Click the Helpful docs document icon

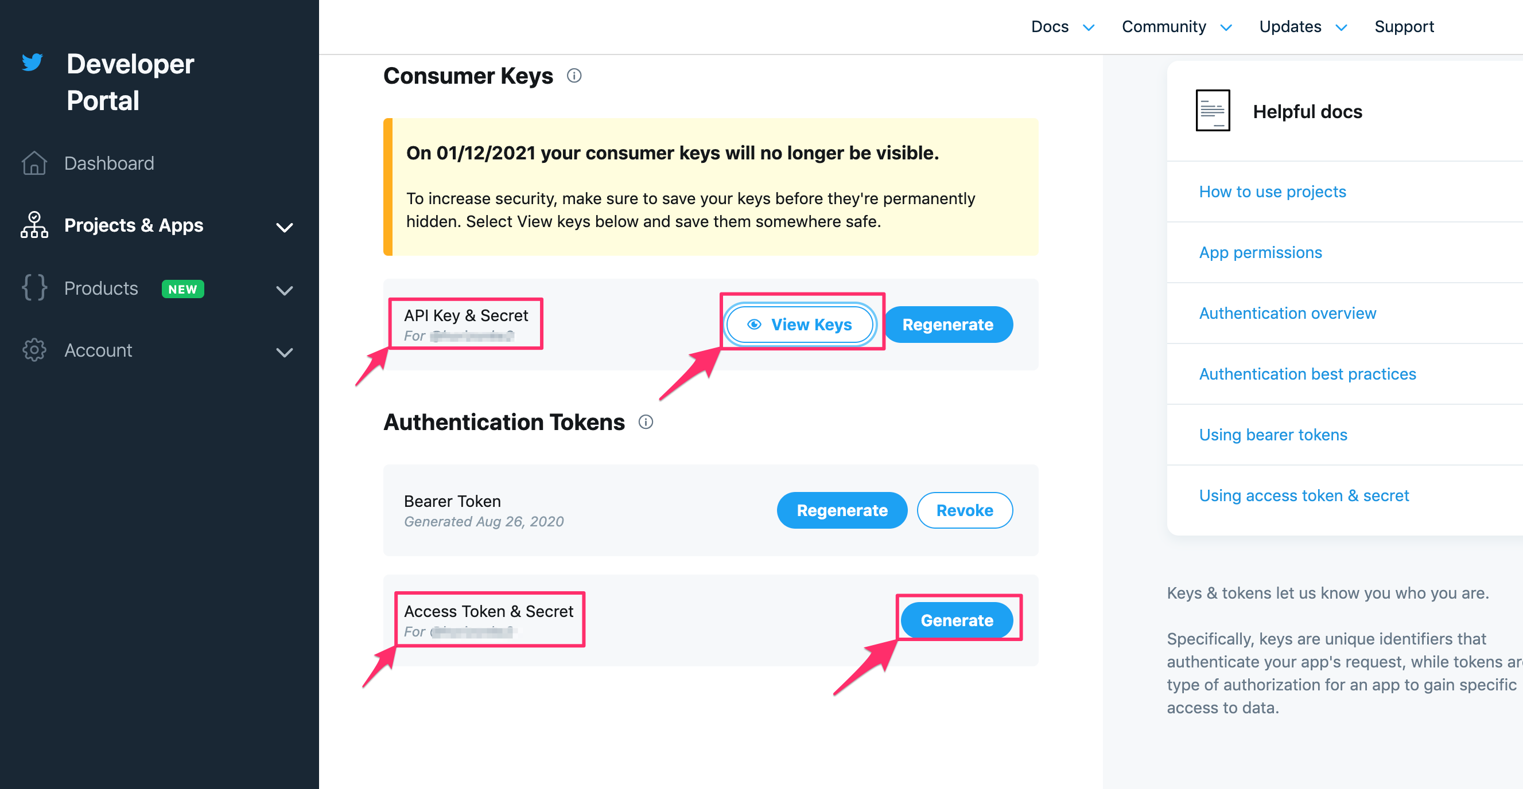[x=1213, y=111]
